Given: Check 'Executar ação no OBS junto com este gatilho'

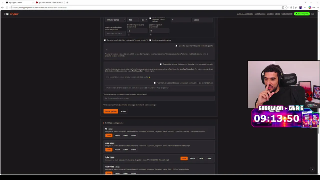Looking at the screenshot, I should pos(176,46).
